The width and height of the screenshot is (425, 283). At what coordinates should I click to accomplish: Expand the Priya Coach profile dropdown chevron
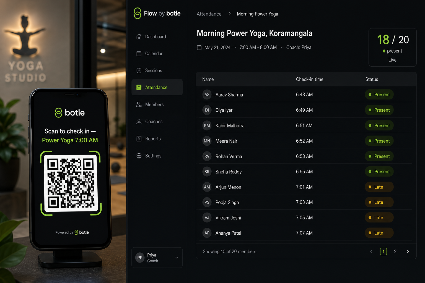coord(177,258)
